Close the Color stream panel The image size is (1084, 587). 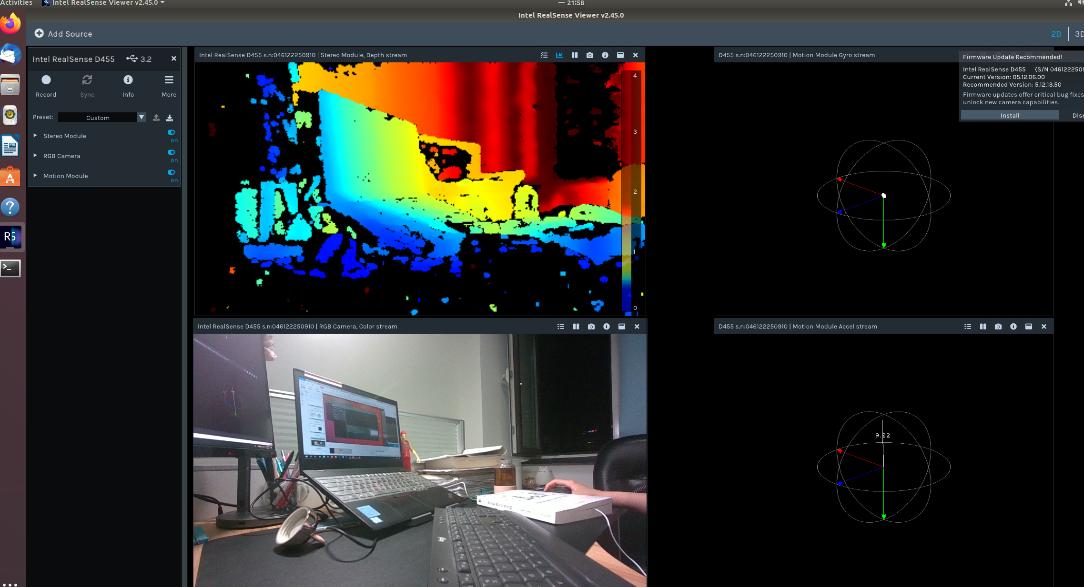637,327
